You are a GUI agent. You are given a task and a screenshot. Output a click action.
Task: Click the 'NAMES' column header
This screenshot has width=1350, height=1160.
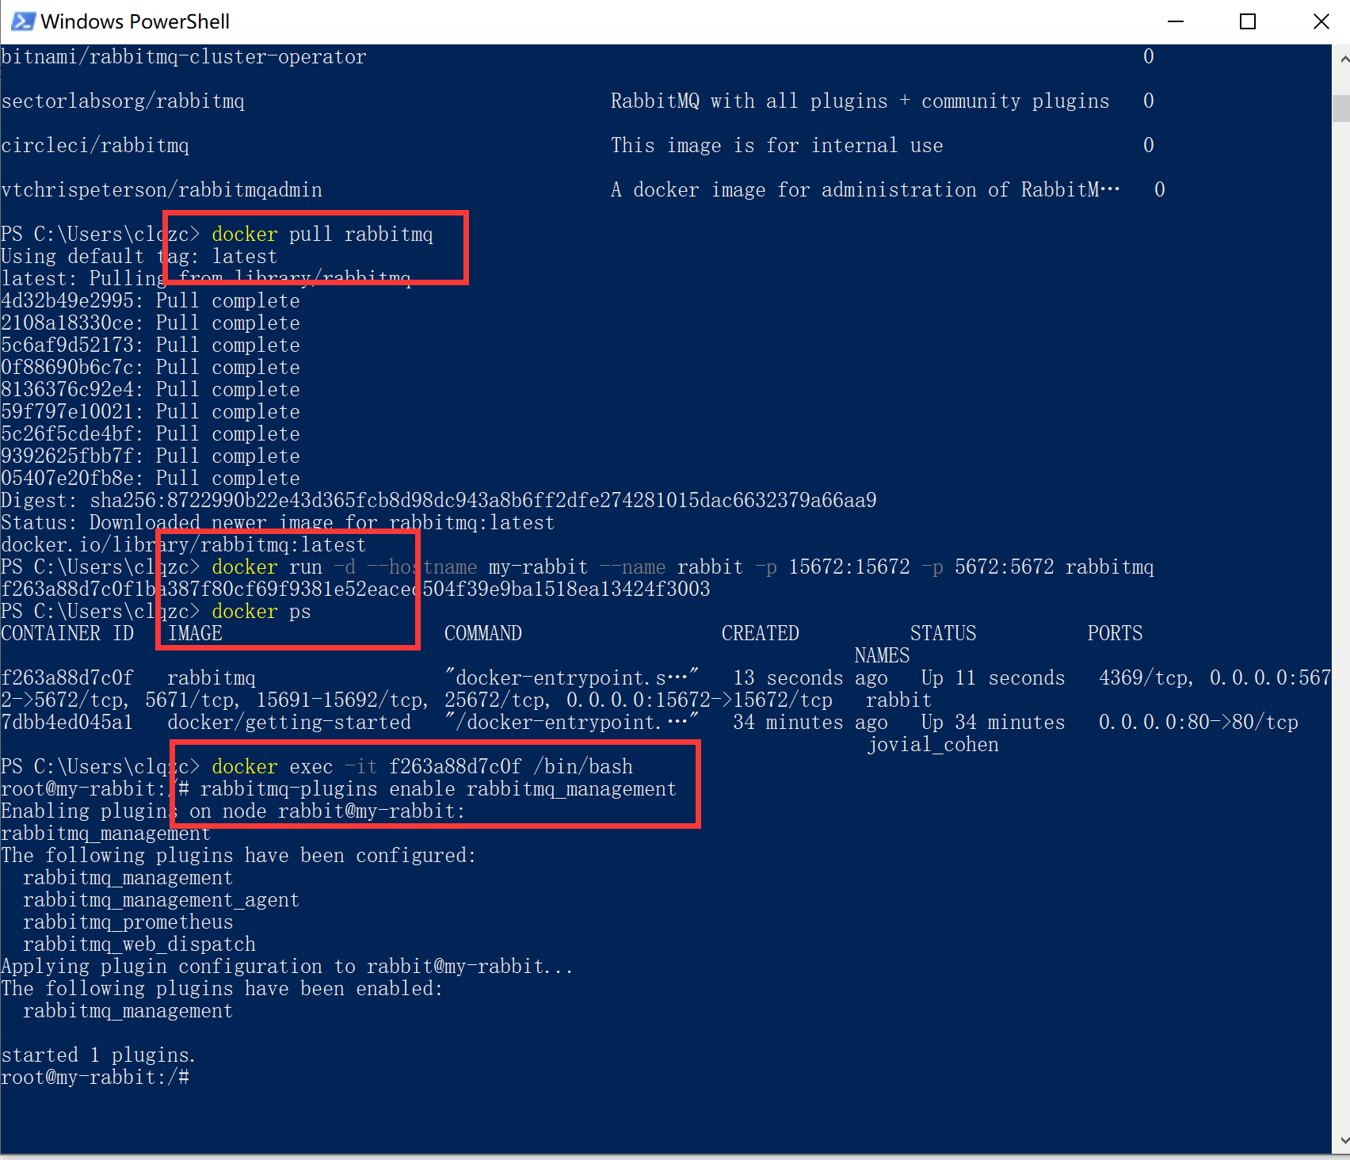(x=883, y=656)
